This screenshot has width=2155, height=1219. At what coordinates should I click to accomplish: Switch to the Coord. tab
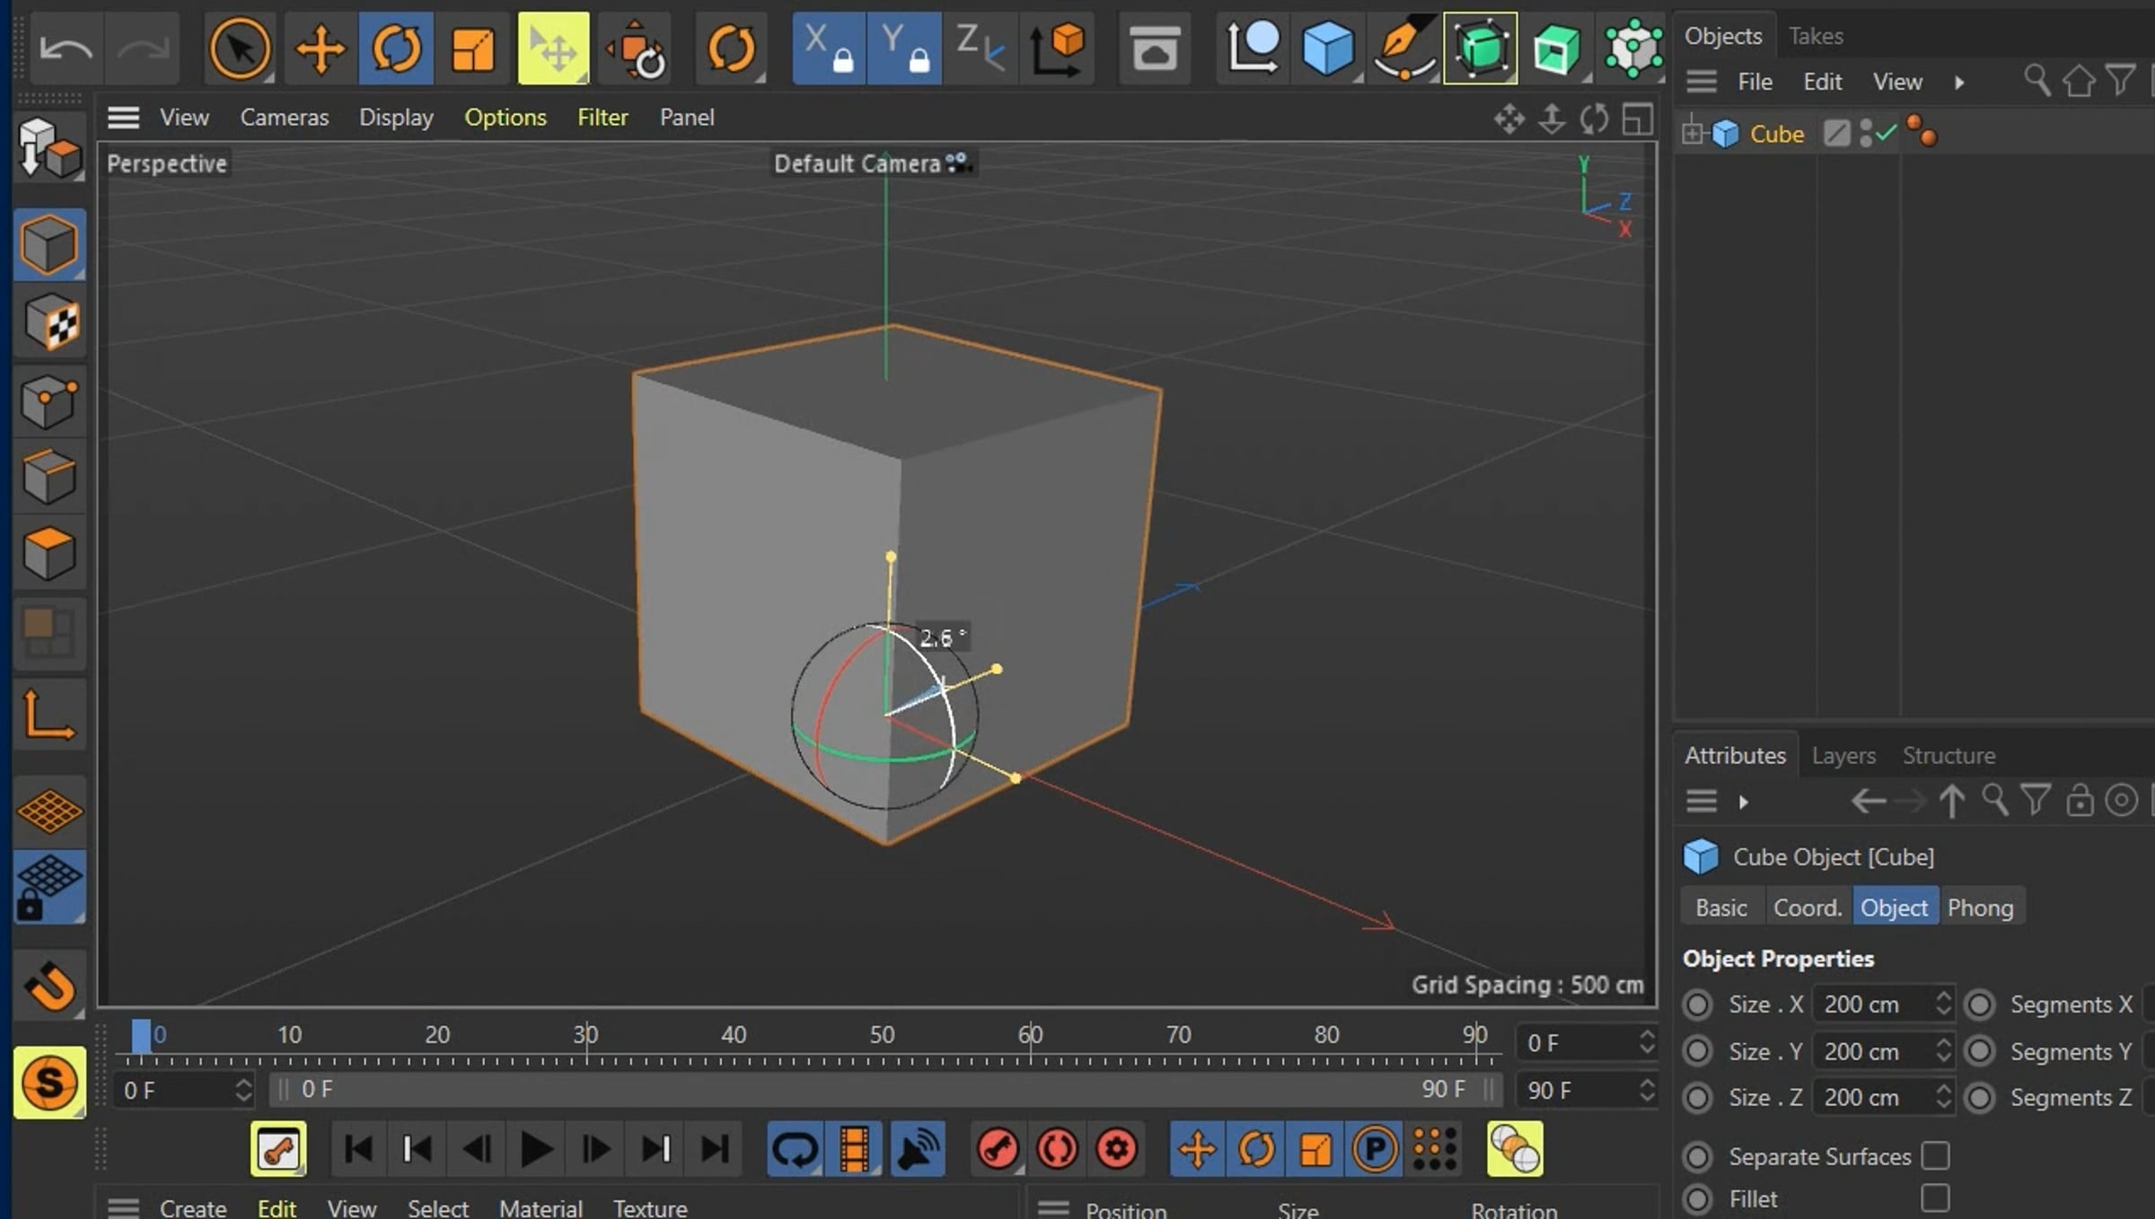(1807, 908)
